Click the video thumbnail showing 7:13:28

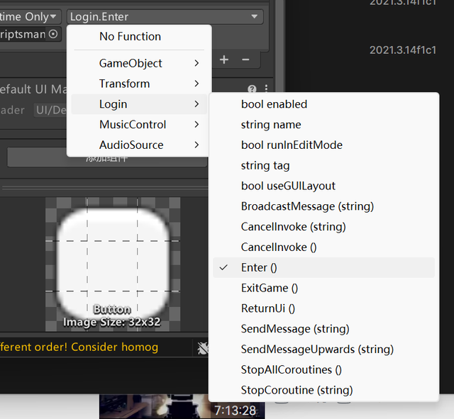coord(182,406)
